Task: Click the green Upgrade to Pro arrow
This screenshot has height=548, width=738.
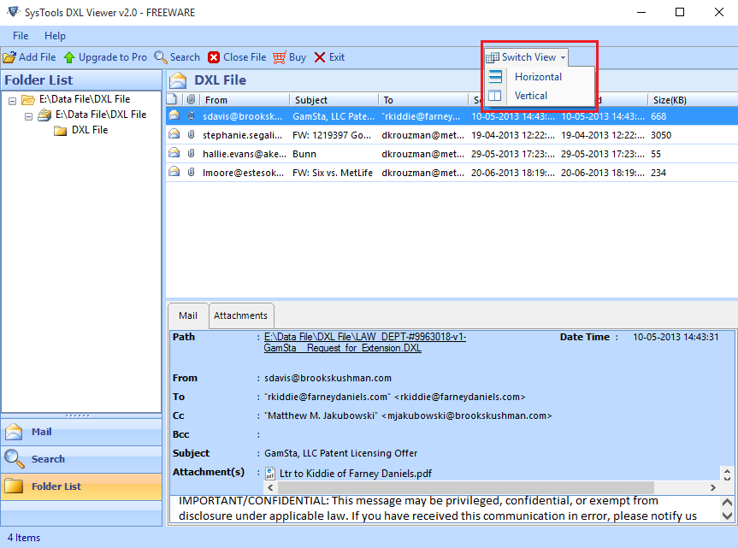Action: click(x=69, y=57)
